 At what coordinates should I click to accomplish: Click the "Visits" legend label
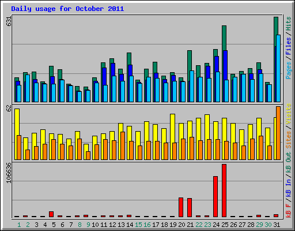(288, 114)
